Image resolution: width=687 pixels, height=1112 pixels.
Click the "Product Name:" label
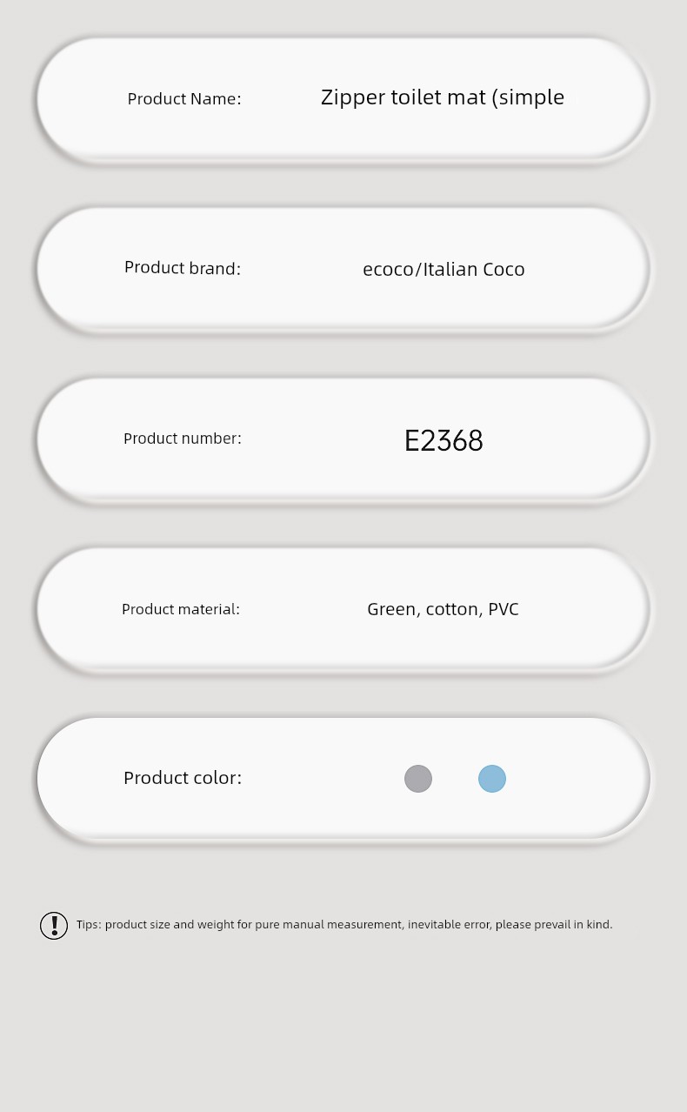[x=184, y=99]
